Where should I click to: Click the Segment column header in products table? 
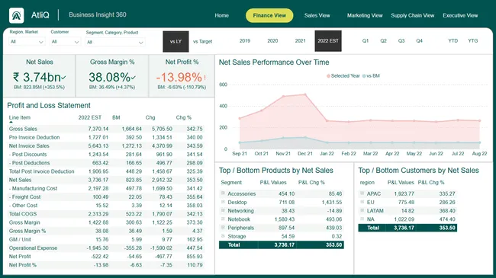[231, 183]
